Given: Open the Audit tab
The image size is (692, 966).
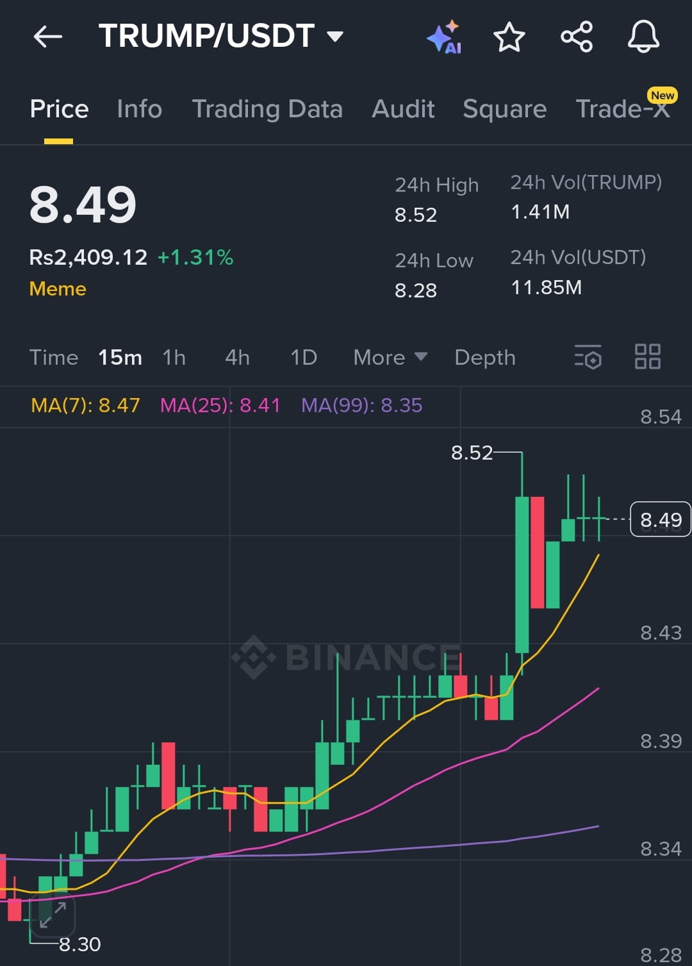Looking at the screenshot, I should [x=403, y=109].
